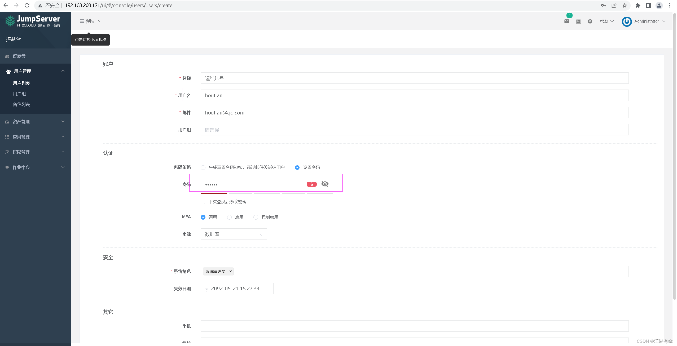Click the browser forward arrow
This screenshot has height=346, width=677.
pyautogui.click(x=16, y=5)
